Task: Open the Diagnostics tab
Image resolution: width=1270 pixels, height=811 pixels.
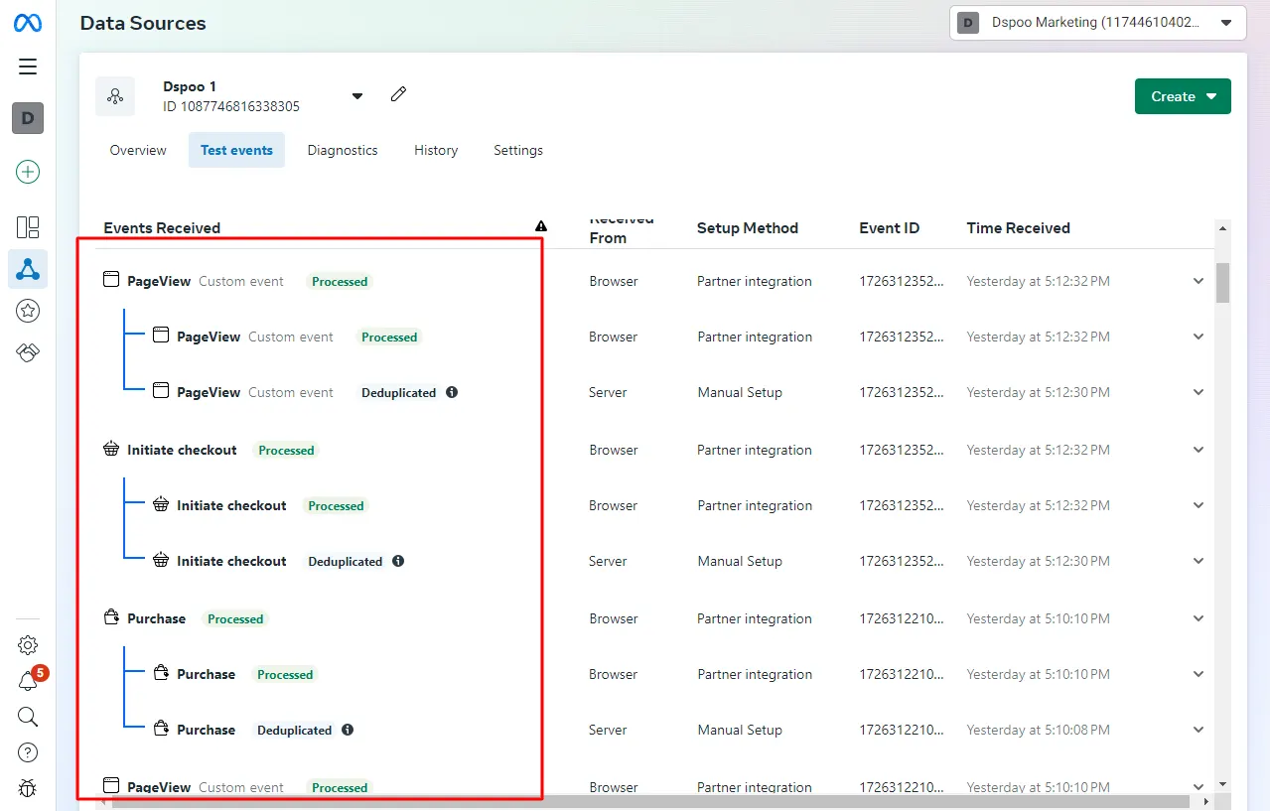Action: click(x=343, y=150)
